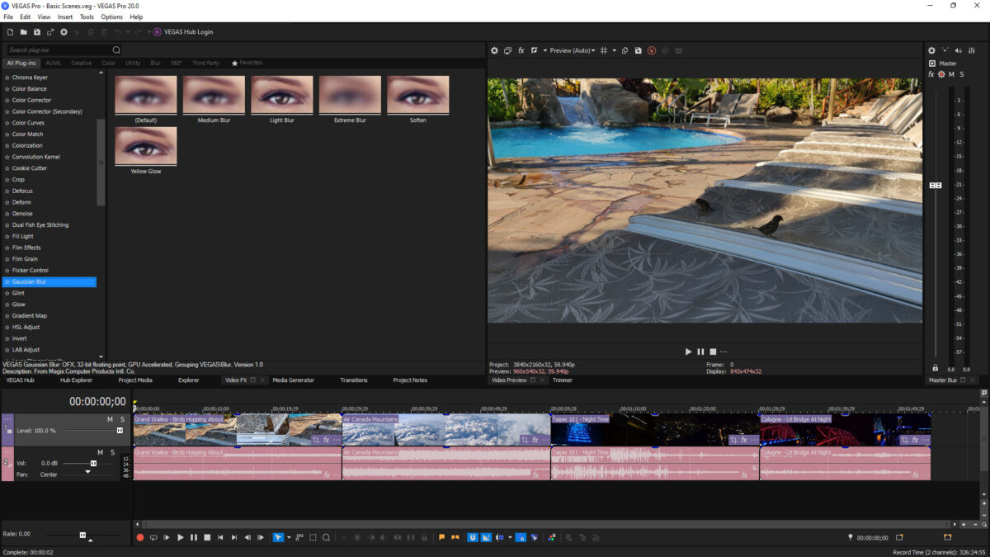The height and width of the screenshot is (557, 990).
Task: Switch to the Media Generator tab
Action: point(293,380)
